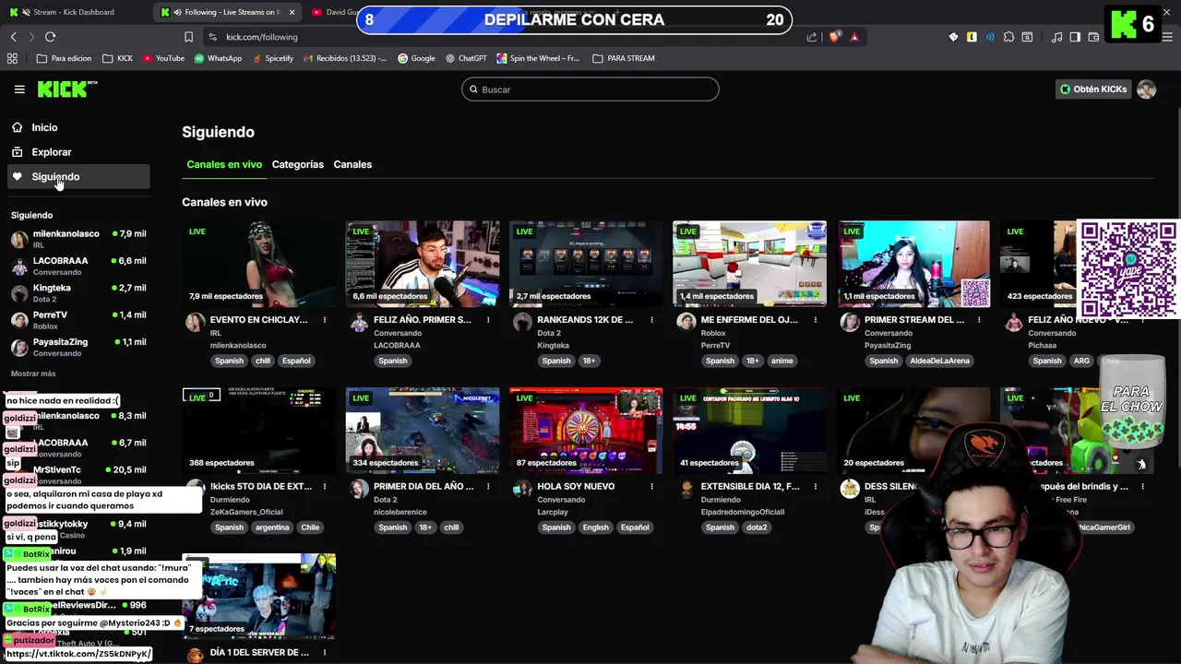Open the PARA STREAM bookmarks folder

click(x=624, y=58)
